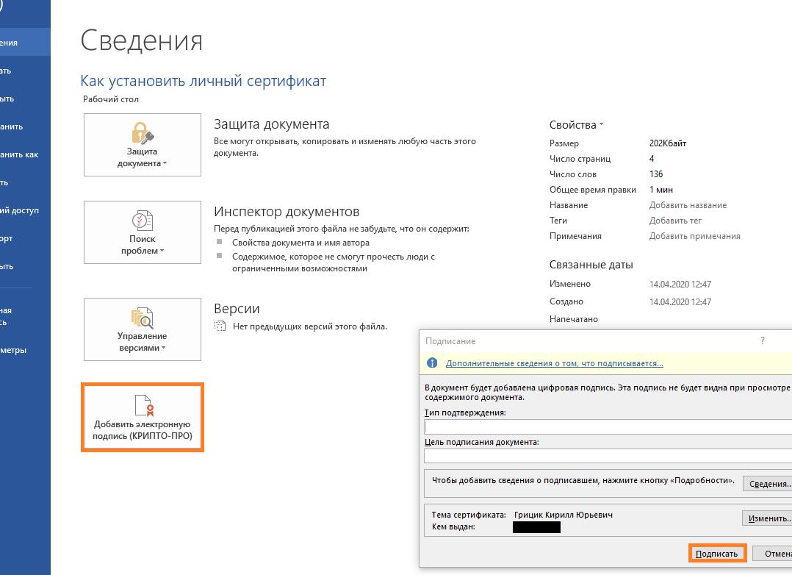Expand Управление версиями dropdown label
The width and height of the screenshot is (792, 575).
142,342
